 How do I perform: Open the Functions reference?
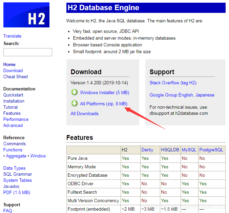(13, 150)
